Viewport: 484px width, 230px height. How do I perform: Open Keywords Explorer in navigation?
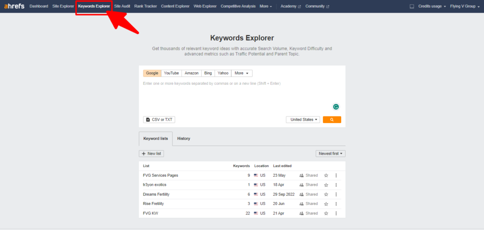[x=94, y=6]
